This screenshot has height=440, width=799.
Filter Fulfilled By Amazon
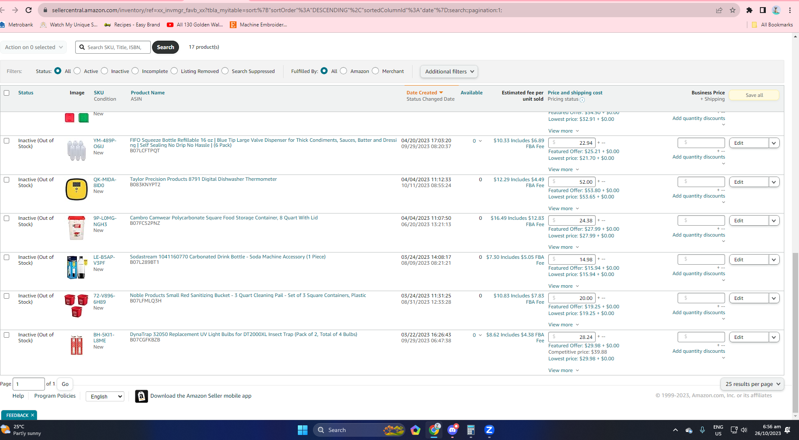[344, 71]
